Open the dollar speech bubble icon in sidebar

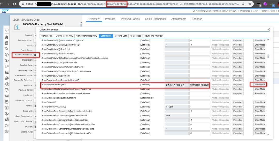6,90
